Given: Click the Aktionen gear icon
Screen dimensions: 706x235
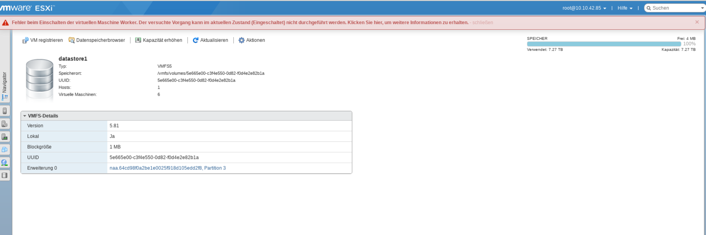Looking at the screenshot, I should click(x=241, y=40).
